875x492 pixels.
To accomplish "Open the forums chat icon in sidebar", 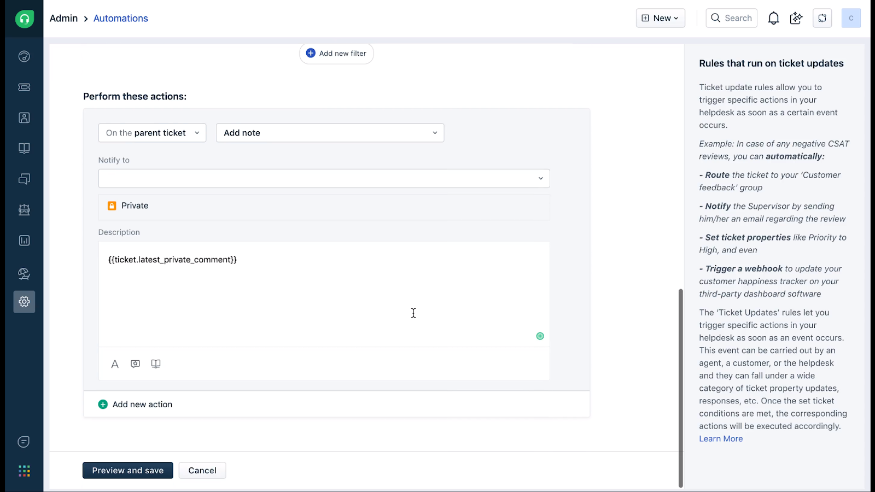I will pyautogui.click(x=24, y=179).
